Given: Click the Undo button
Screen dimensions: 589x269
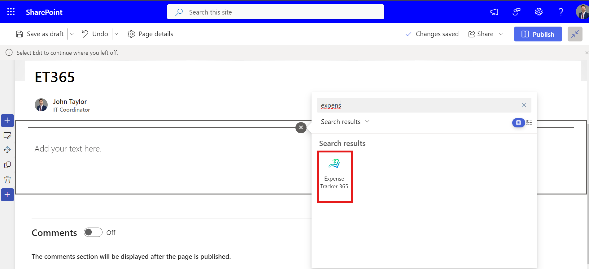Looking at the screenshot, I should tap(95, 34).
